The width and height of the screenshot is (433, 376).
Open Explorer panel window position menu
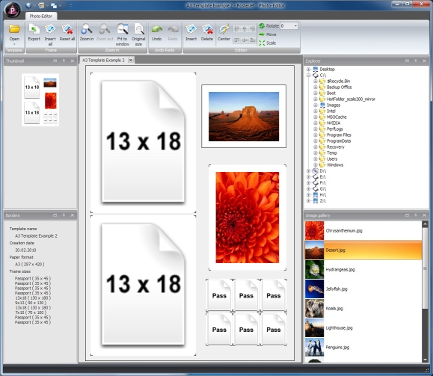coord(408,61)
